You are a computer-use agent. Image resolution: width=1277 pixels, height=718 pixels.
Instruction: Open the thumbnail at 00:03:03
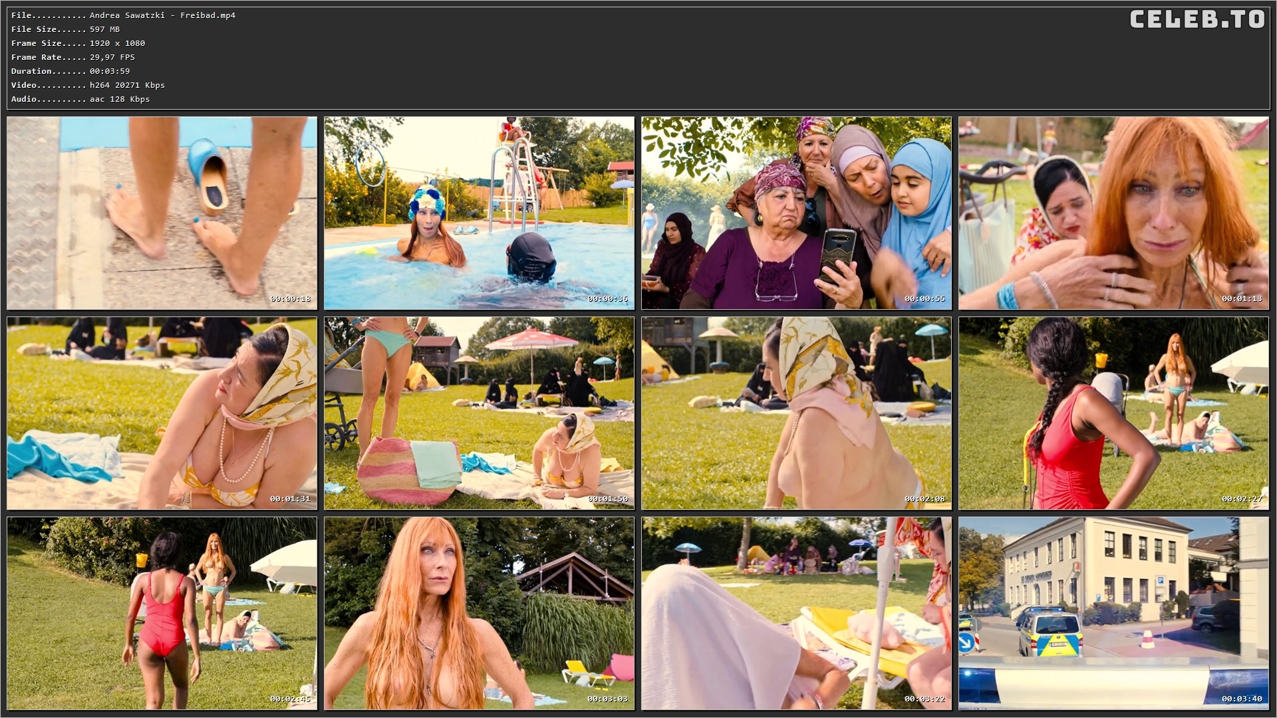[479, 613]
